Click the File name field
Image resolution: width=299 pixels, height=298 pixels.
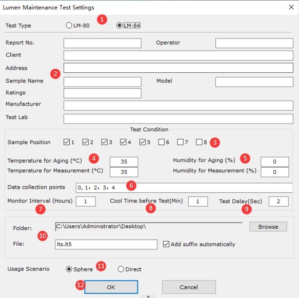106,245
